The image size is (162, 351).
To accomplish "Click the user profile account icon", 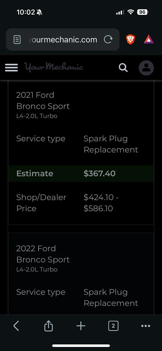I will [146, 68].
